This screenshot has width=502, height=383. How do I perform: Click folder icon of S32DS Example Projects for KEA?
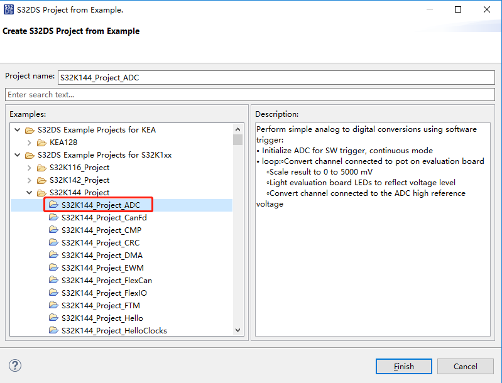[30, 130]
